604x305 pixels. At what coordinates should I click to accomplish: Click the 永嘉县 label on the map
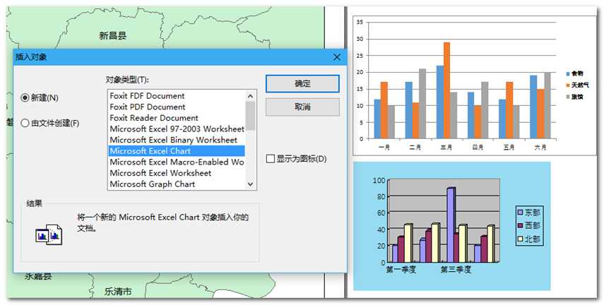coord(38,277)
